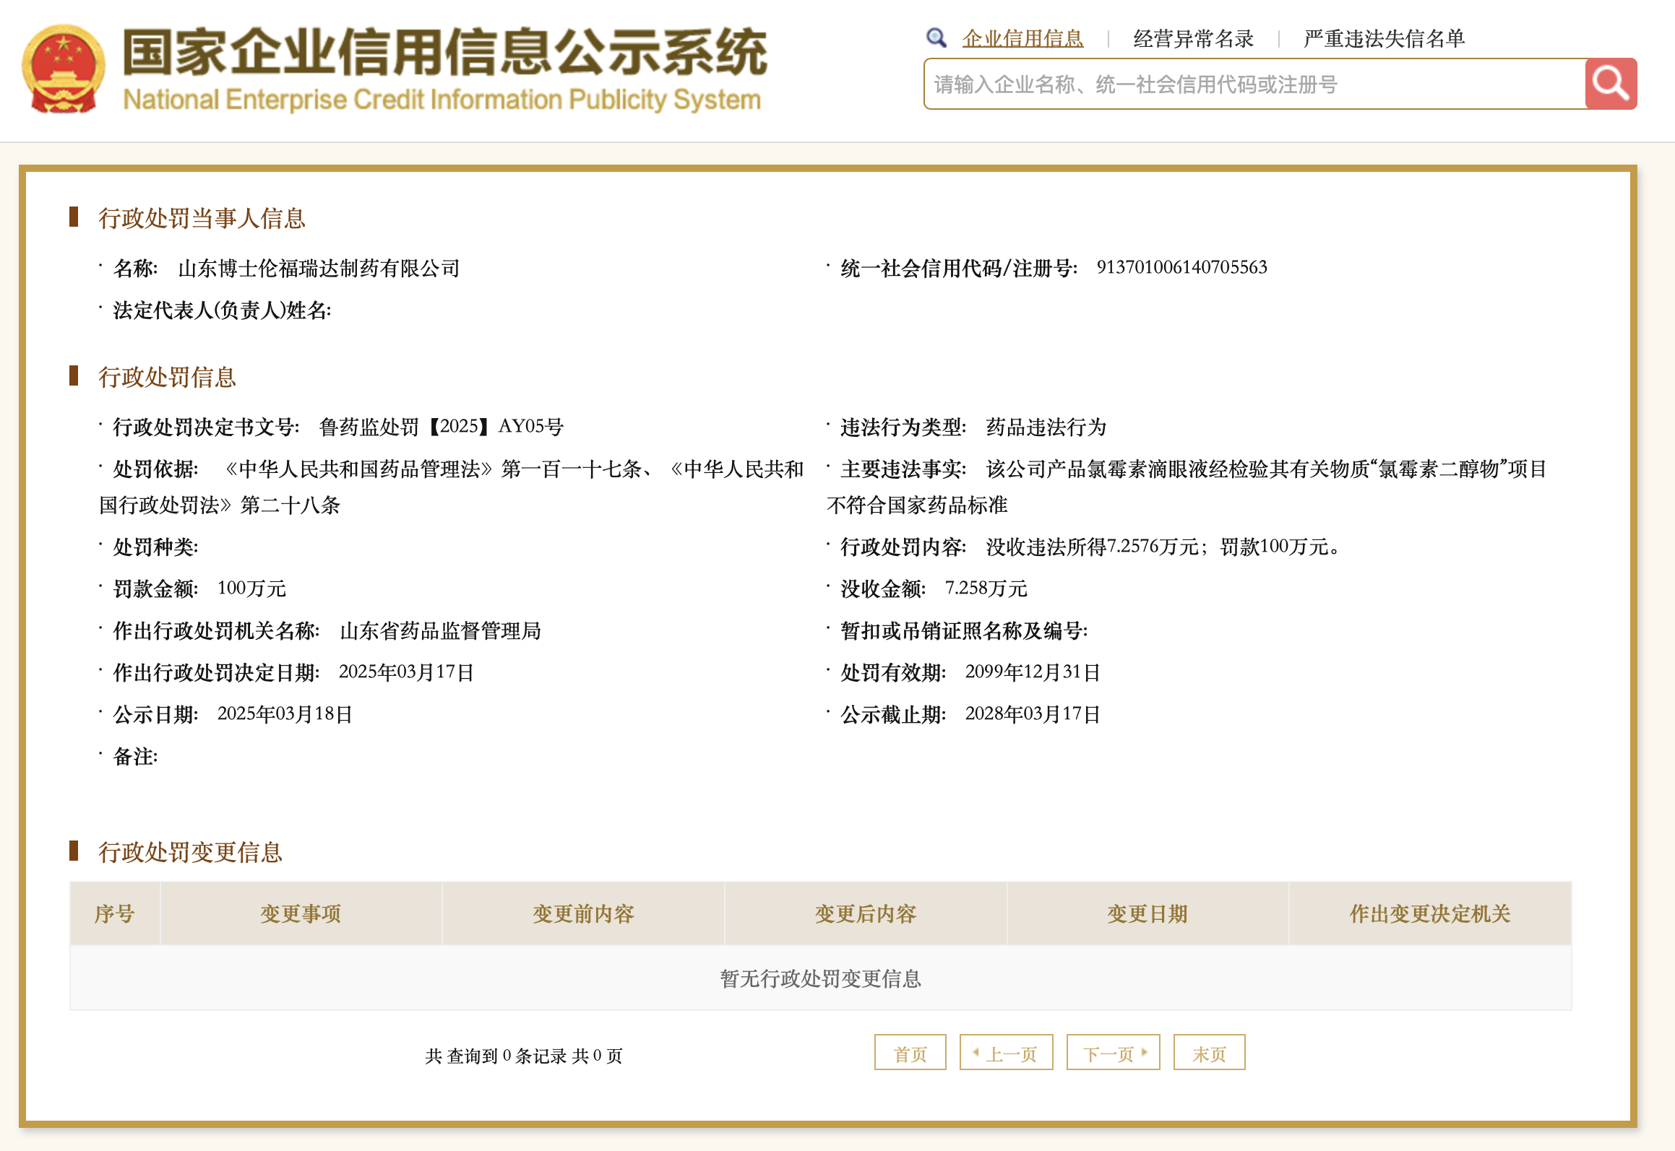Click the 作出变更决定机关 column header
1675x1151 pixels.
tap(1430, 913)
